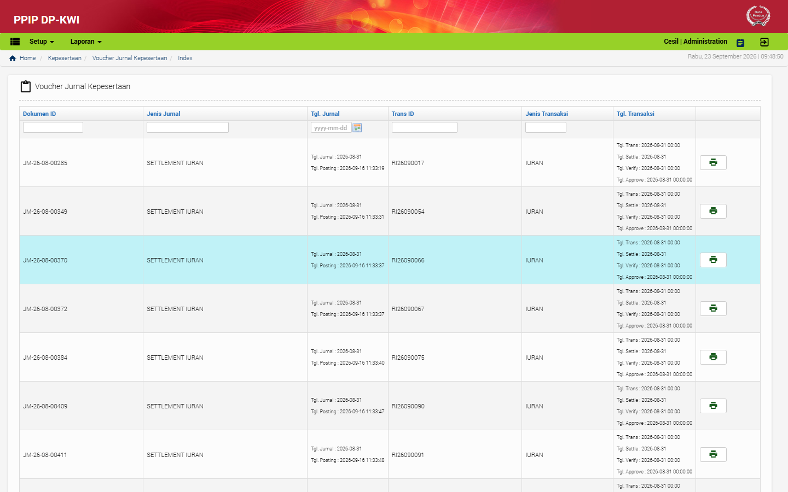Open Voucher Jurnal Kepesertaan breadcrumb link

click(130, 58)
